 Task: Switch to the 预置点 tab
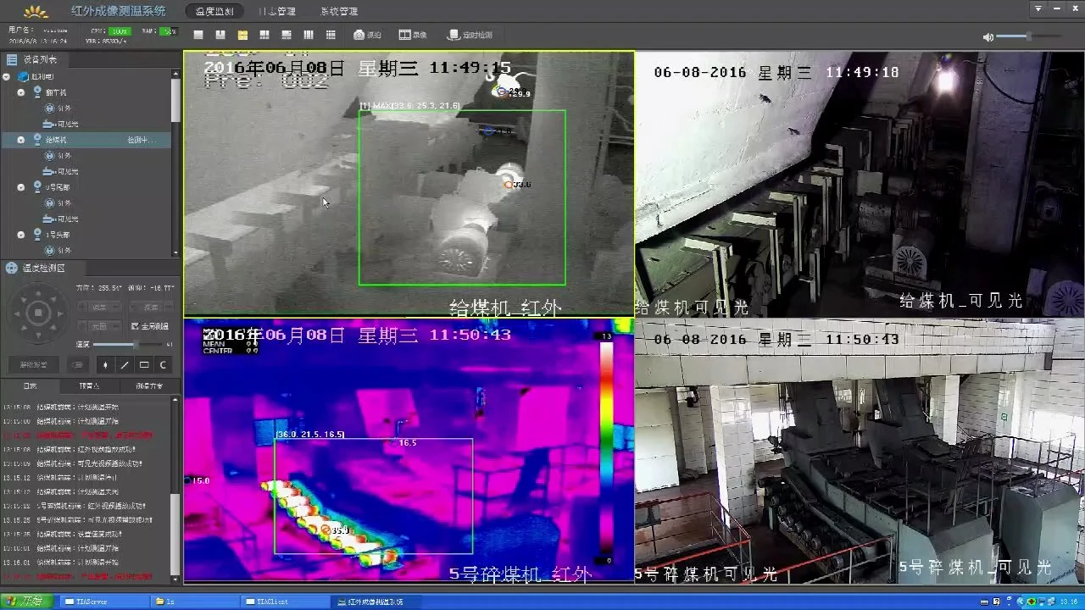pyautogui.click(x=89, y=385)
